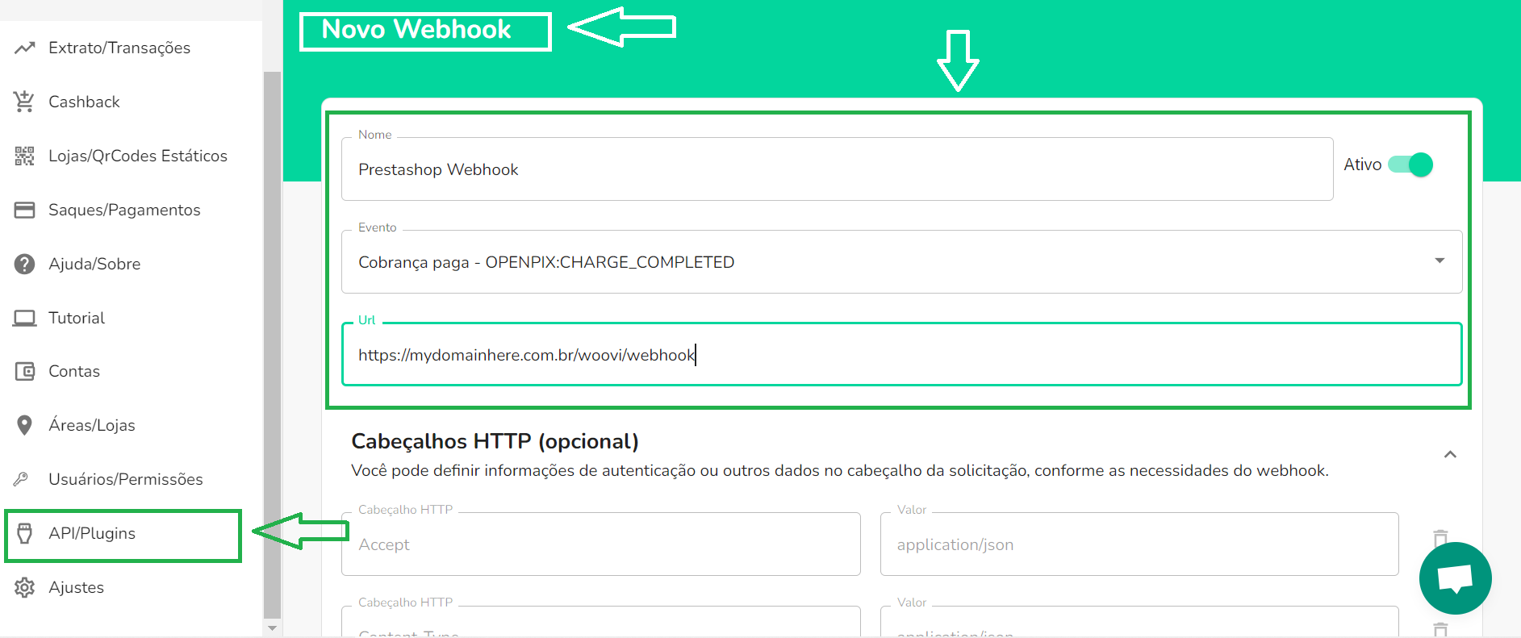1521x638 pixels.
Task: Go to Ajustes settings page
Action: pos(76,587)
